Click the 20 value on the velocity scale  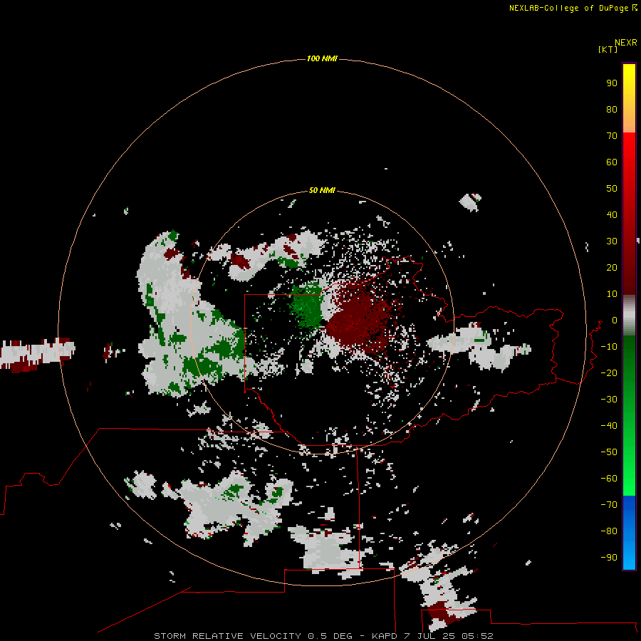tap(612, 267)
